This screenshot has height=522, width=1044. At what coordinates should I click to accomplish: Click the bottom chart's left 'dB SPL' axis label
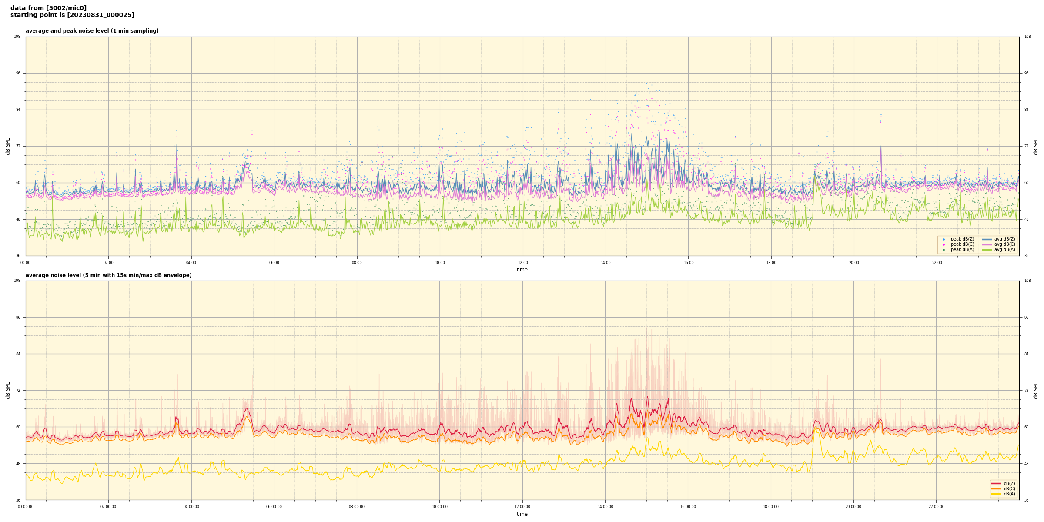[8, 390]
